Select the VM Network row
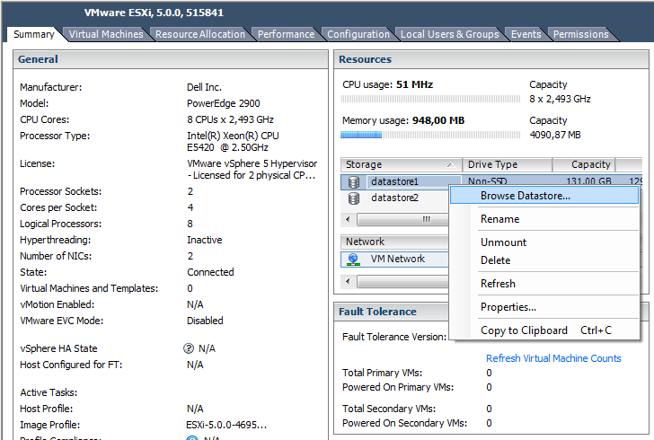The height and width of the screenshot is (440, 654). pyautogui.click(x=394, y=259)
